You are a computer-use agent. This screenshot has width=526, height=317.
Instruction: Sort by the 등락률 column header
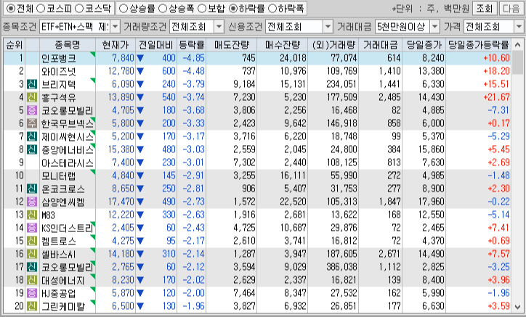192,44
